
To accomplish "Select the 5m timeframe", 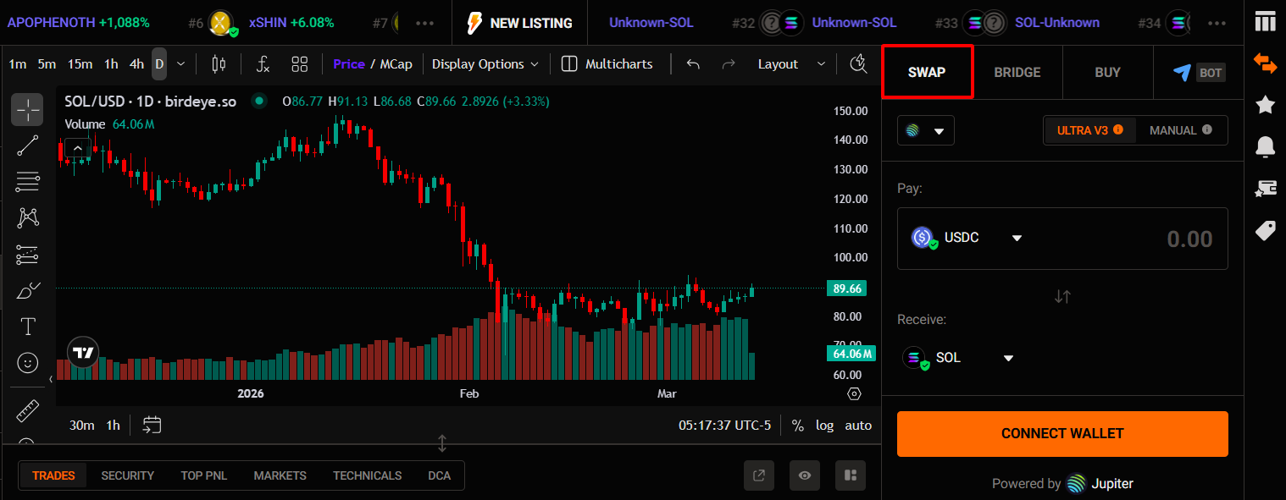I will [x=47, y=64].
